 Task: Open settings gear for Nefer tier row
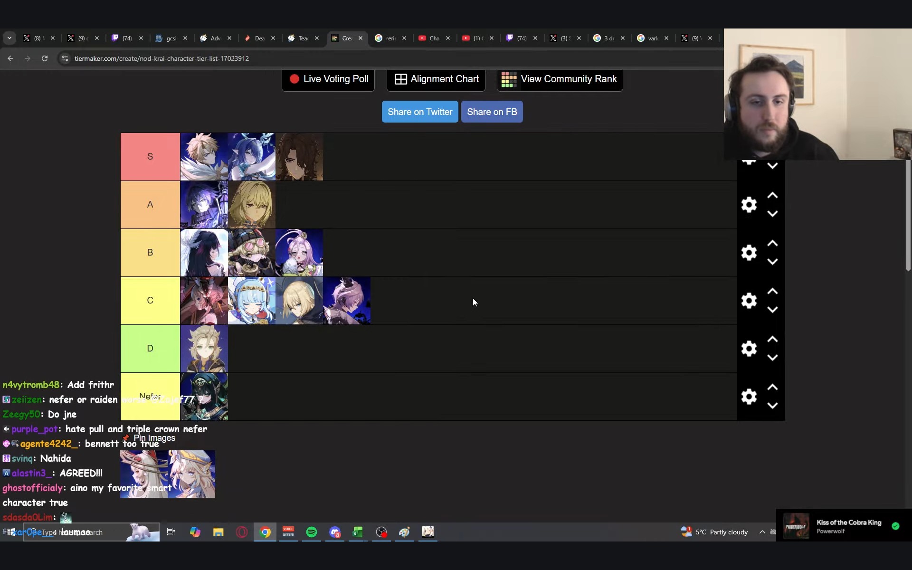click(749, 397)
